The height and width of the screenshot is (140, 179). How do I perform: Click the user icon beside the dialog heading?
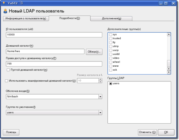tap(5, 11)
